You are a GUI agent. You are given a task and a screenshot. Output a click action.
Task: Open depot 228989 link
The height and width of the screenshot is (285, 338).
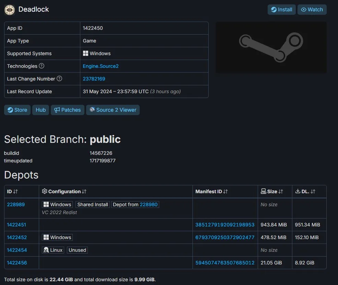(16, 205)
